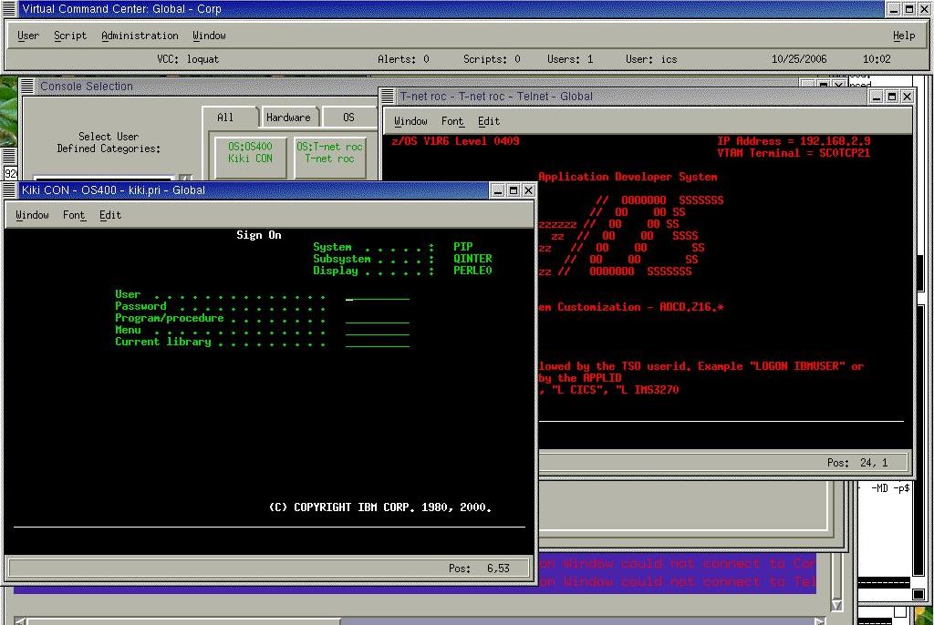
Task: Minimize the Kiki CON window
Action: point(498,190)
